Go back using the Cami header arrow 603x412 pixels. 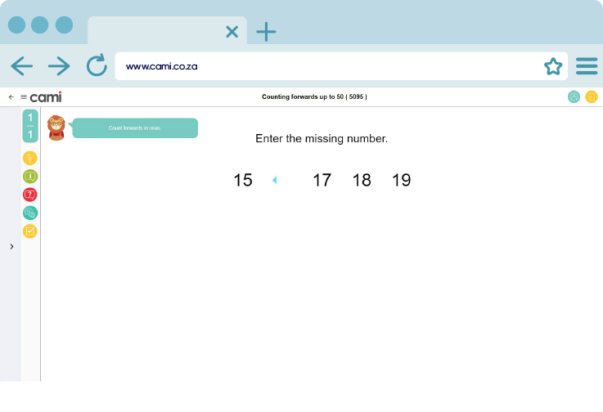tap(11, 97)
